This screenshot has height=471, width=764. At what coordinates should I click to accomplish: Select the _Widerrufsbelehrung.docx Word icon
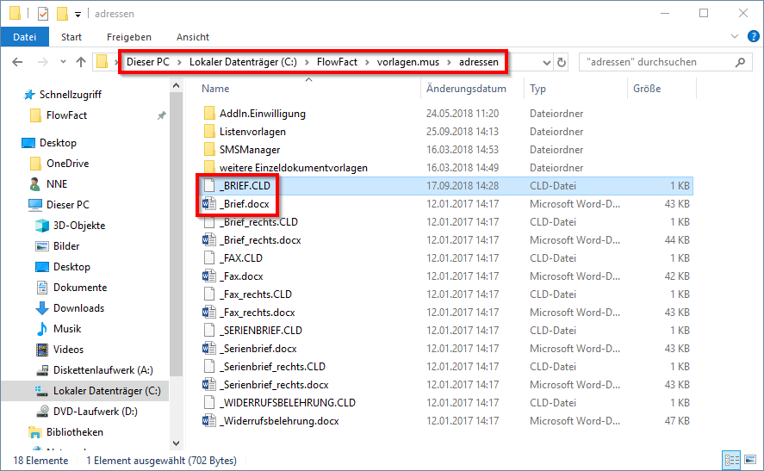tap(209, 421)
